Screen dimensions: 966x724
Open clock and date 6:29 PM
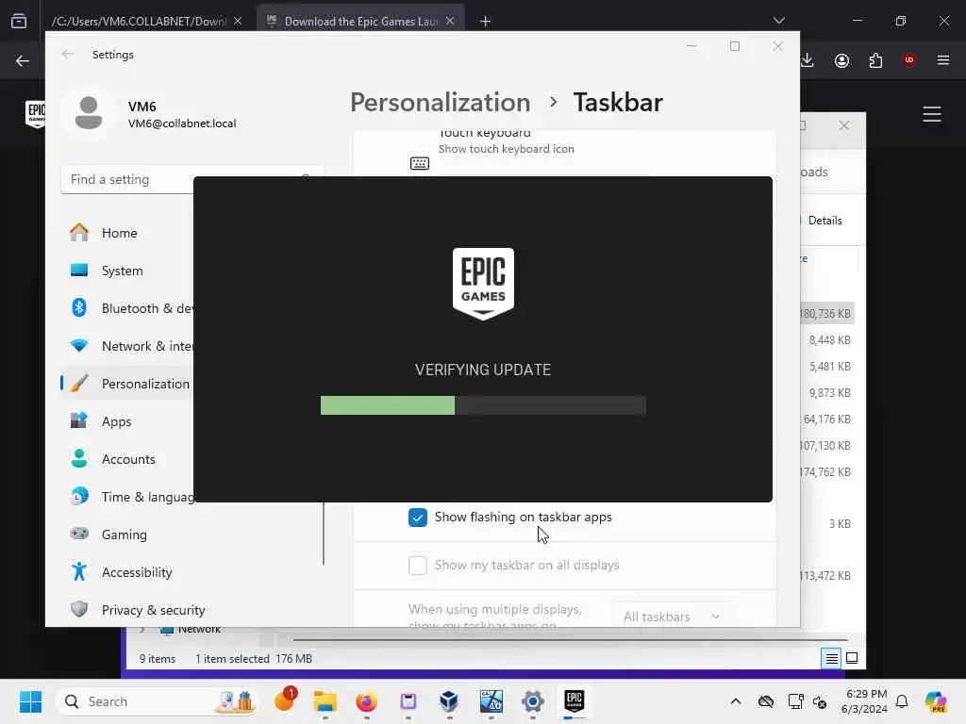865,701
